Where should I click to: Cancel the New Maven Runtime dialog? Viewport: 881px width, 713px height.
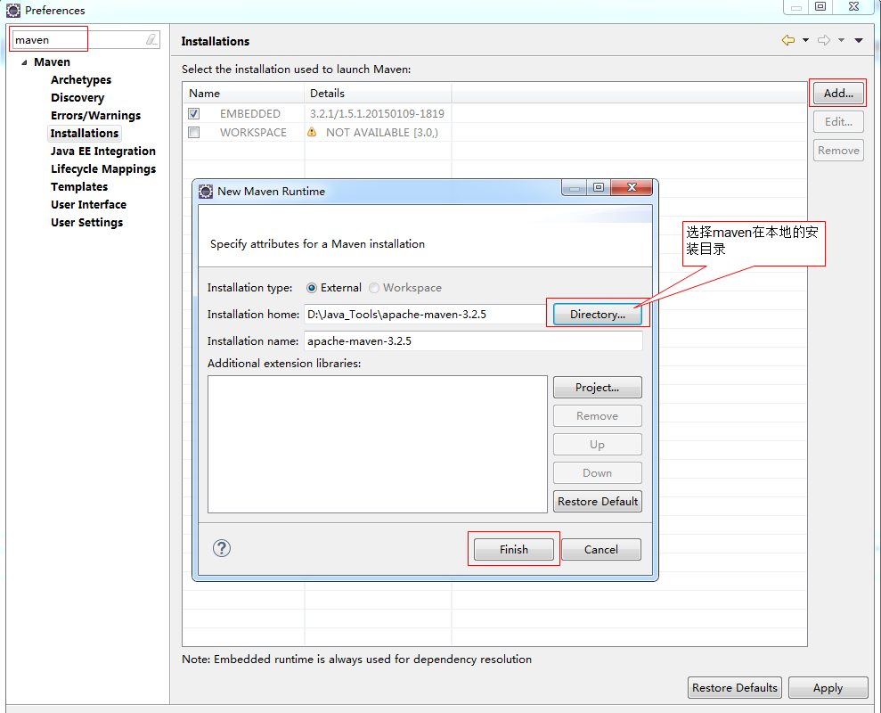pyautogui.click(x=601, y=549)
